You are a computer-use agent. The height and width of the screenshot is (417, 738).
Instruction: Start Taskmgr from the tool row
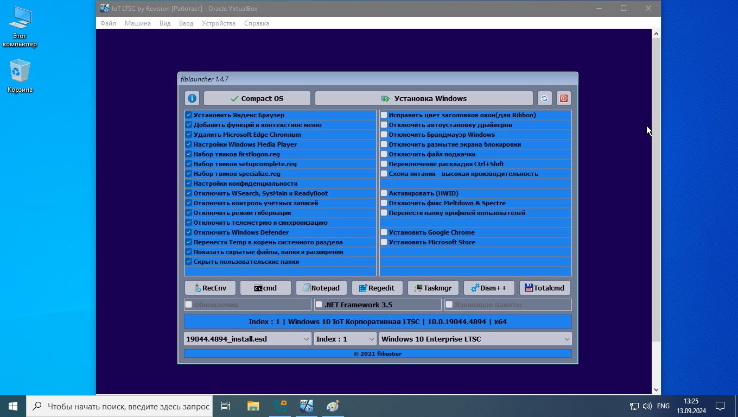[x=433, y=288]
